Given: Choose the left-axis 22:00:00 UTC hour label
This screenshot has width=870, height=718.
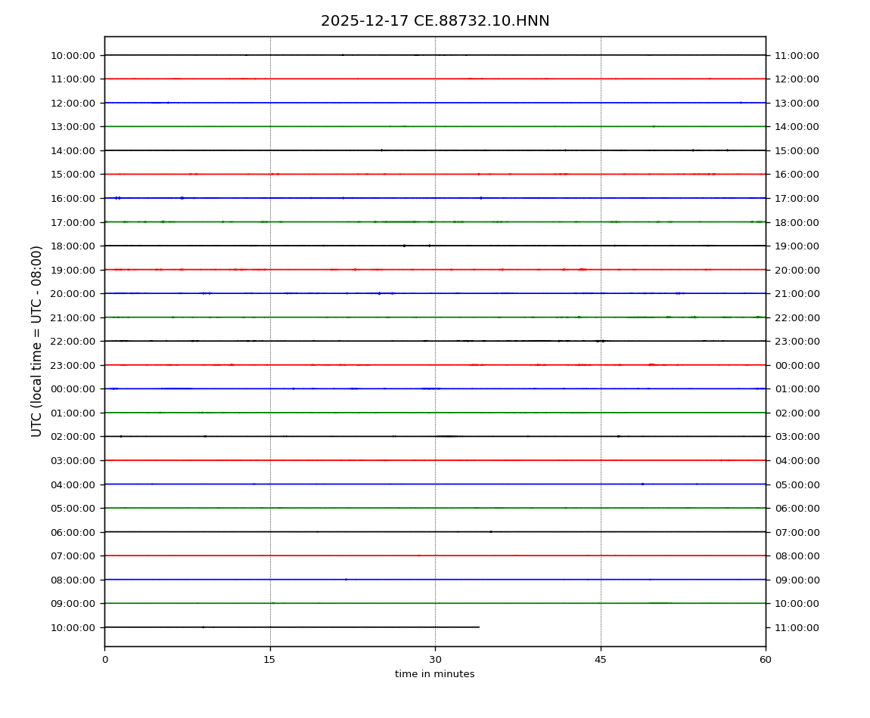Looking at the screenshot, I should point(73,342).
